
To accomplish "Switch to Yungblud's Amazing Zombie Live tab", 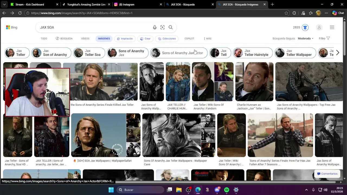I will (x=86, y=4).
